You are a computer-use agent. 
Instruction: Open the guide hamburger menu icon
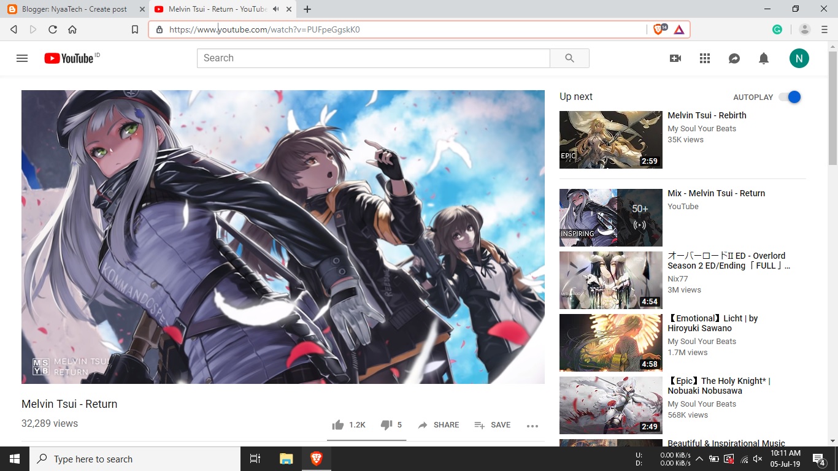click(22, 58)
